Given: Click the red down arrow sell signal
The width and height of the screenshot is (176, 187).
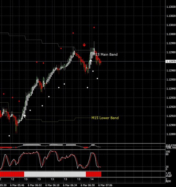Looking at the screenshot, I should (x=84, y=45).
